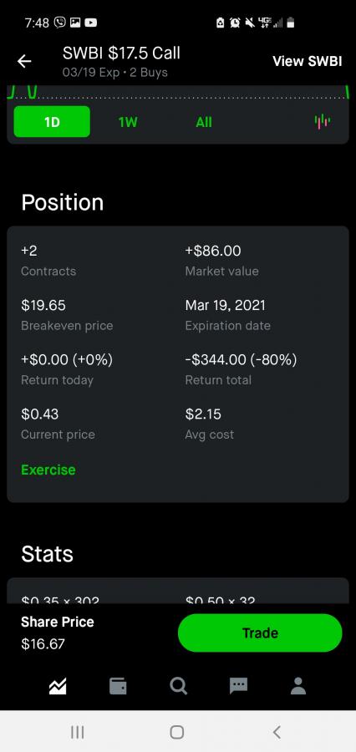
Task: Open the account profile icon
Action: tap(298, 686)
